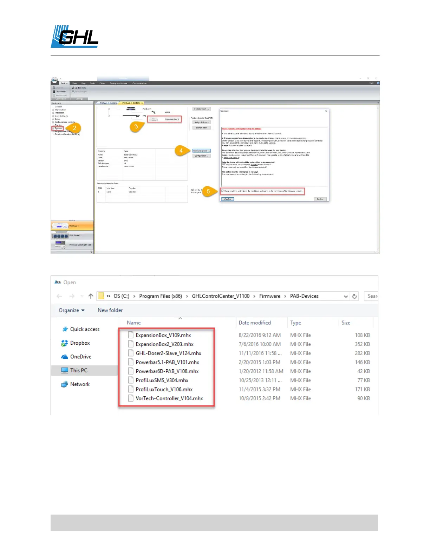Click the Firmware update button
This screenshot has height=556, width=430.
(x=202, y=151)
